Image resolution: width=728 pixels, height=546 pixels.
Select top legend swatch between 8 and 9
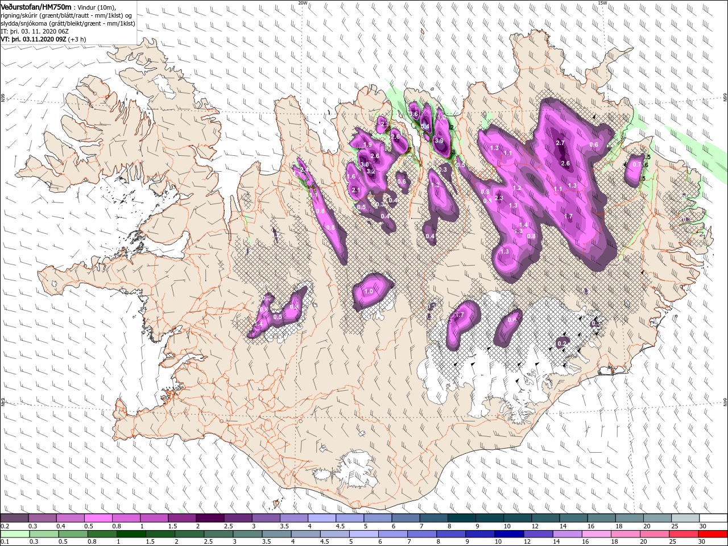[x=461, y=518]
